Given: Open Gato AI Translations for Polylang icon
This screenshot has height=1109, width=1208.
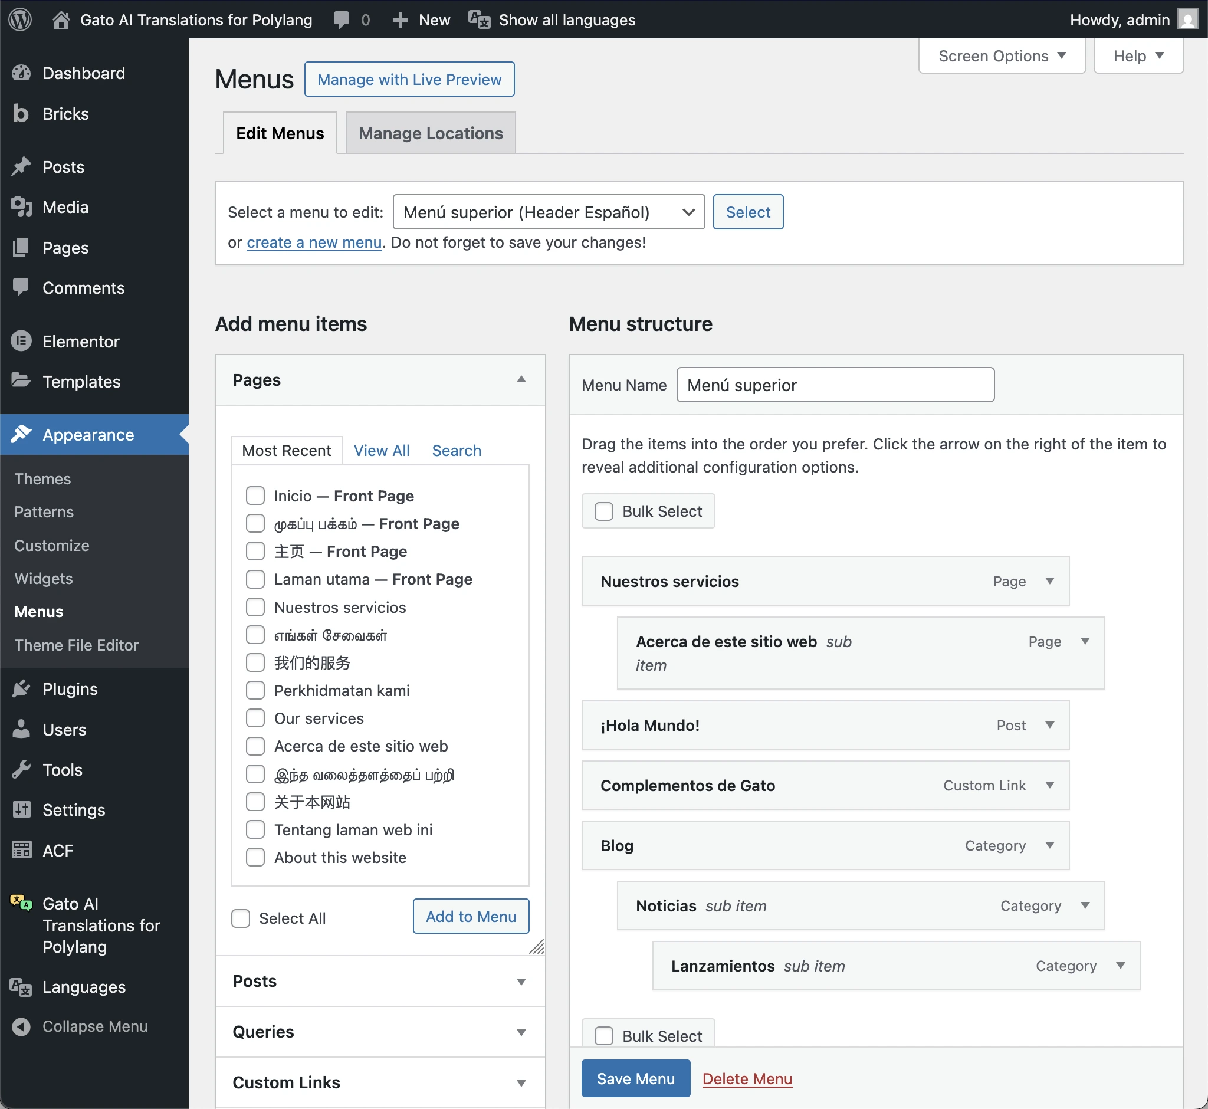Looking at the screenshot, I should [x=21, y=903].
